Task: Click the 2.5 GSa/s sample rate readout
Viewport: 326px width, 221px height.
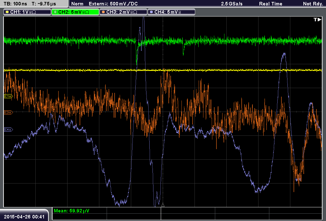Action: coord(232,4)
